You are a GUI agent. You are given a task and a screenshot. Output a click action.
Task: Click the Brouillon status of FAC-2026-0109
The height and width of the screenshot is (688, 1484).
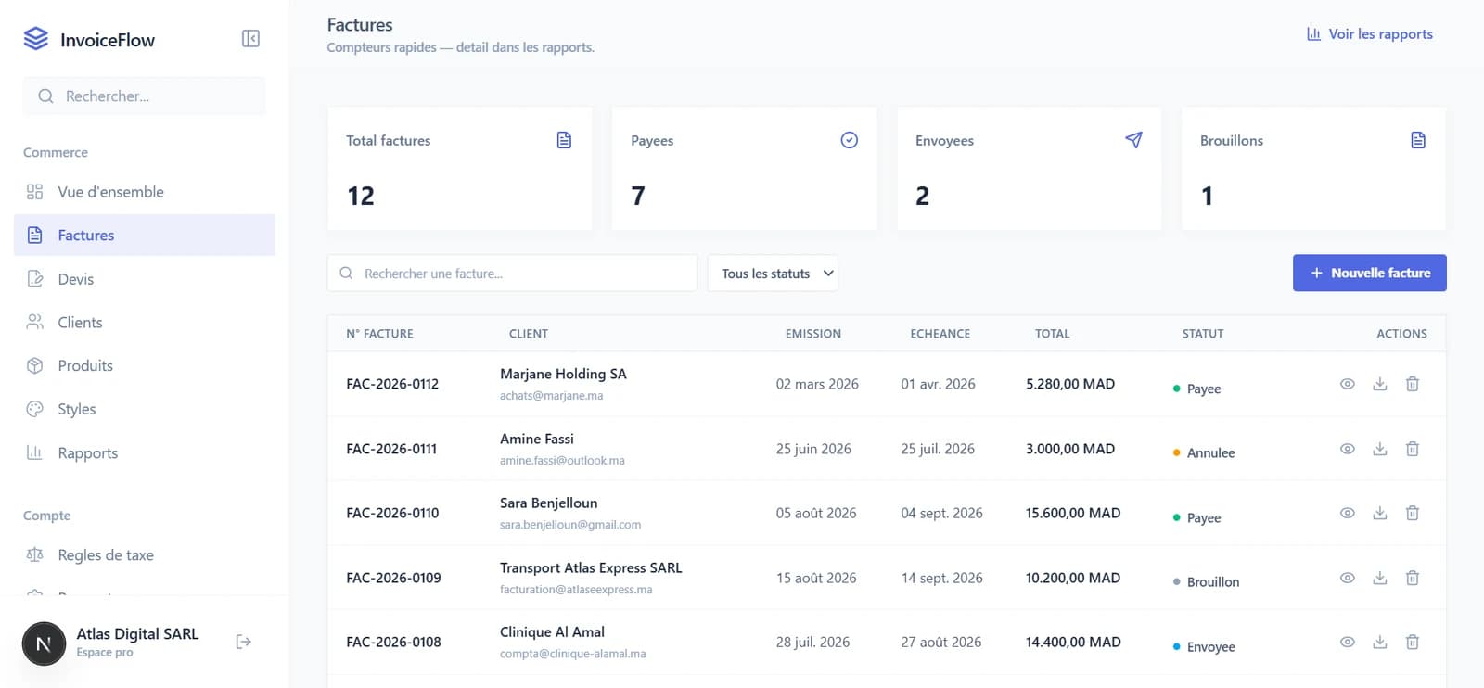[x=1206, y=582]
